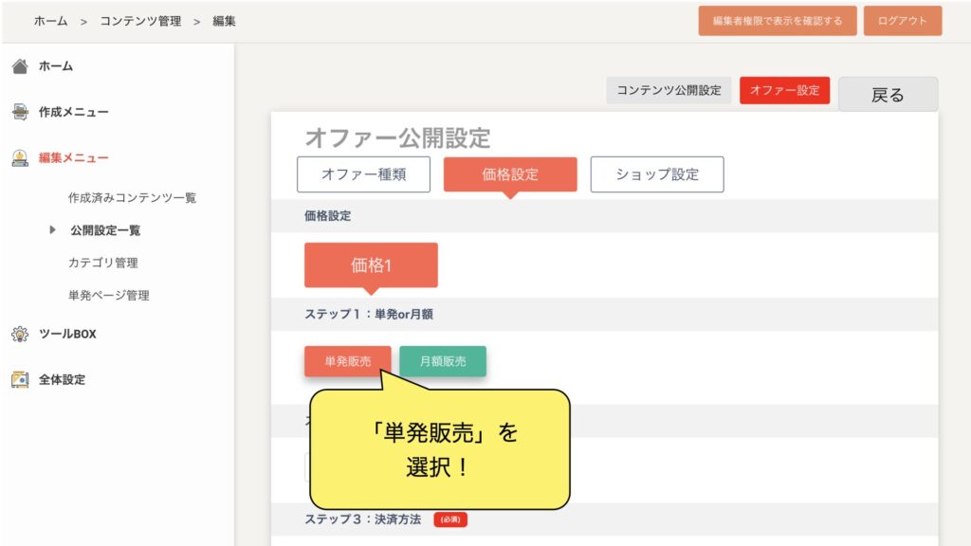Select the 価格設定 tab
The width and height of the screenshot is (971, 546).
pyautogui.click(x=510, y=174)
